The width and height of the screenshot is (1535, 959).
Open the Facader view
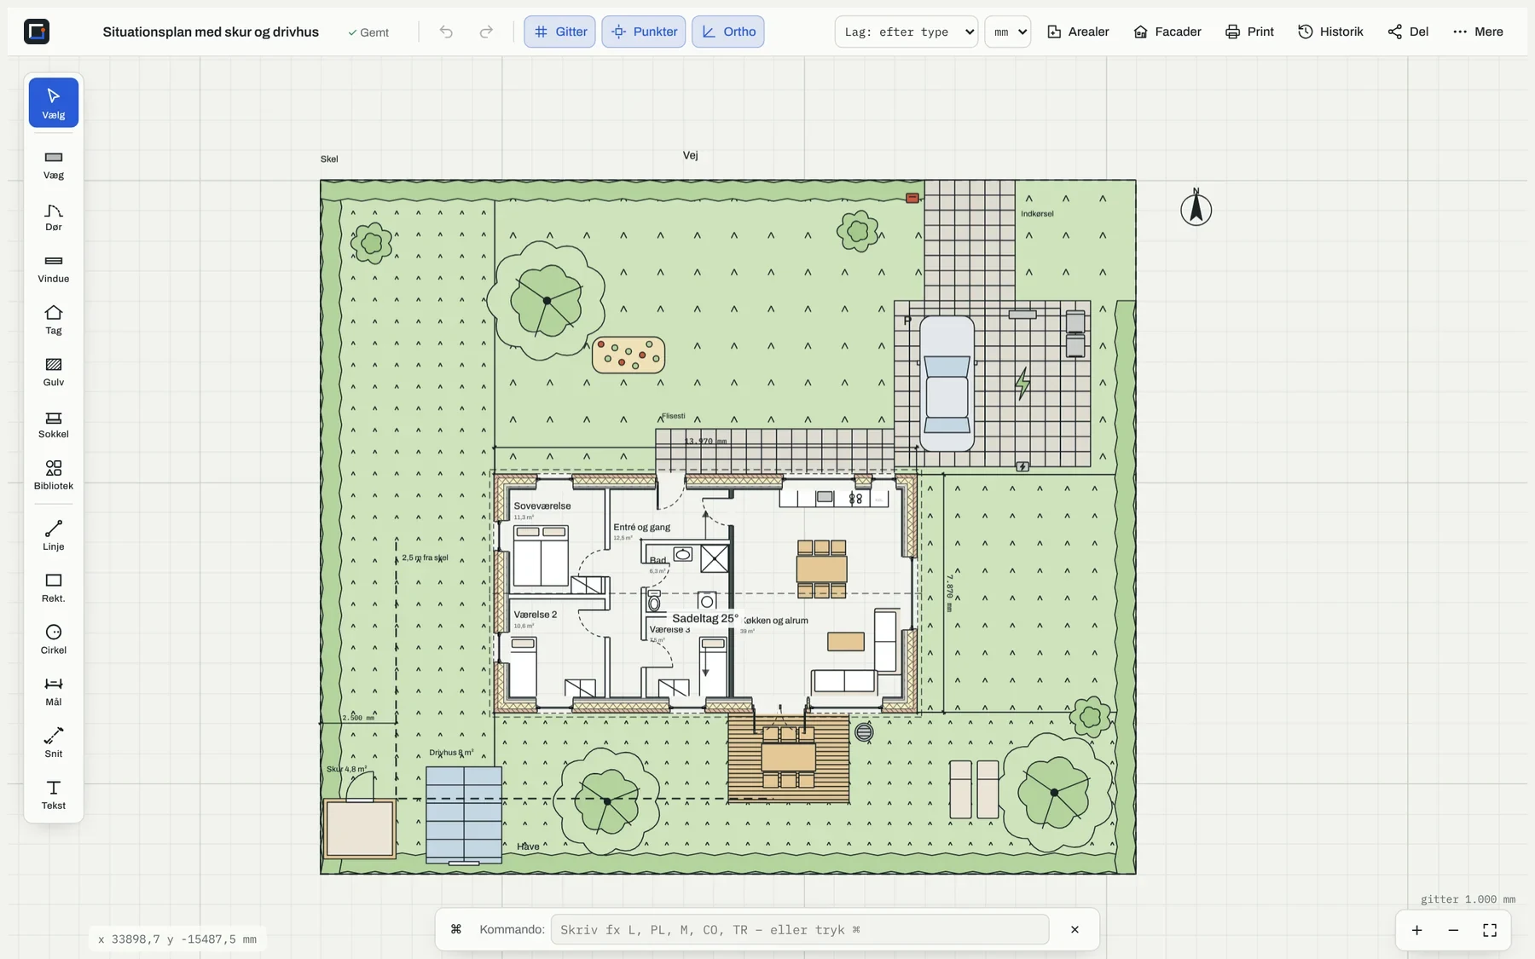click(x=1167, y=32)
